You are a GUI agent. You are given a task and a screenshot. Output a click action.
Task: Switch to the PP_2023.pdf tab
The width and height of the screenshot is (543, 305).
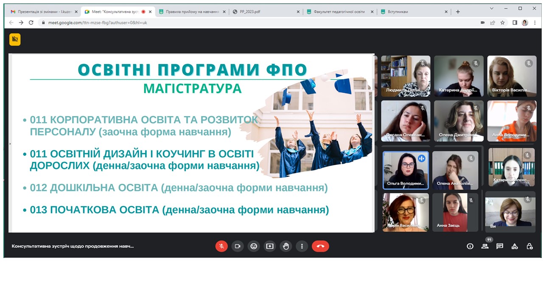[255, 12]
